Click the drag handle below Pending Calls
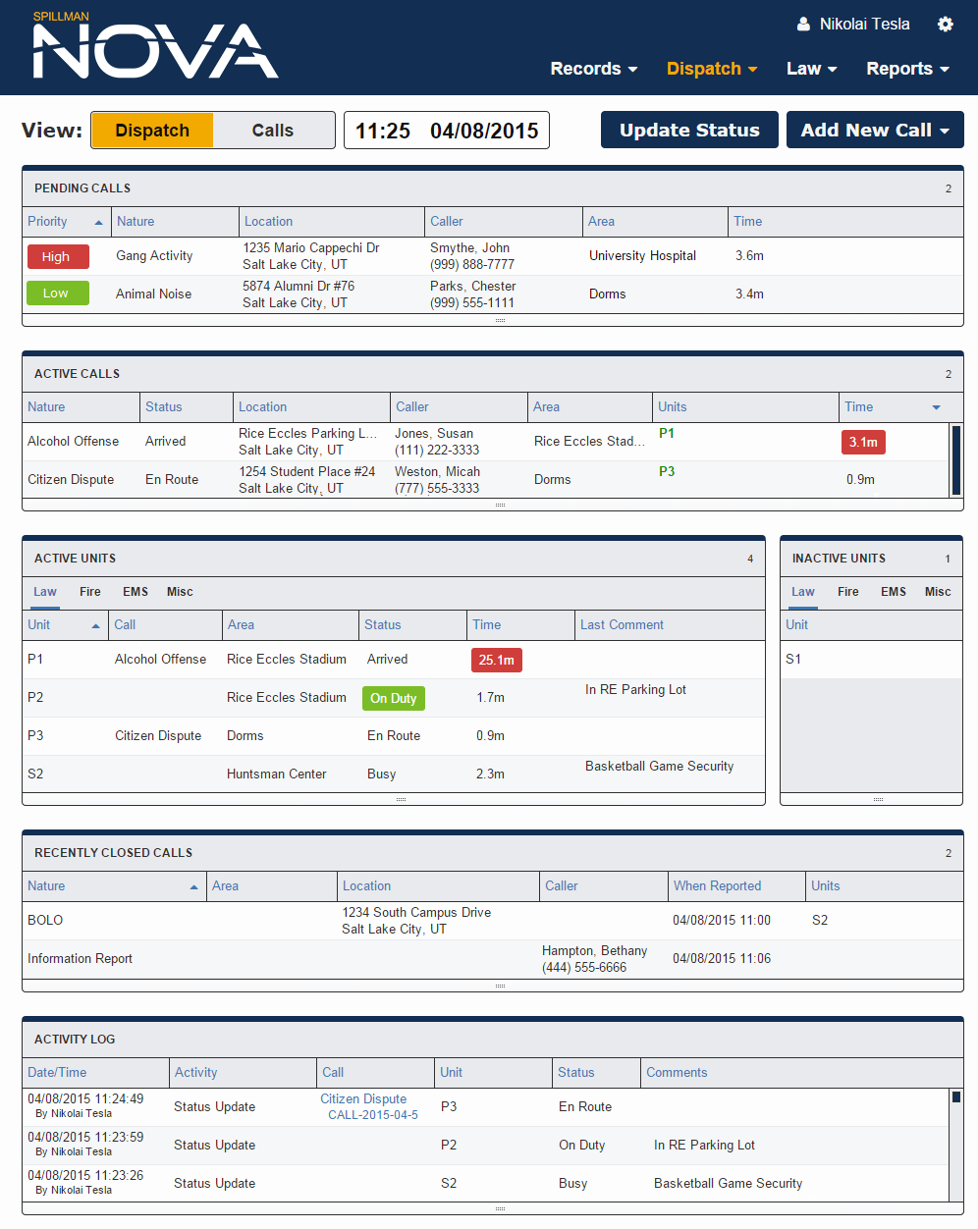 (x=500, y=318)
